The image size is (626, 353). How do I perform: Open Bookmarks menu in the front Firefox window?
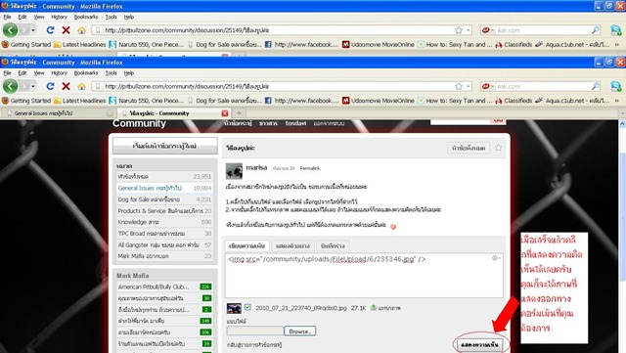click(86, 73)
